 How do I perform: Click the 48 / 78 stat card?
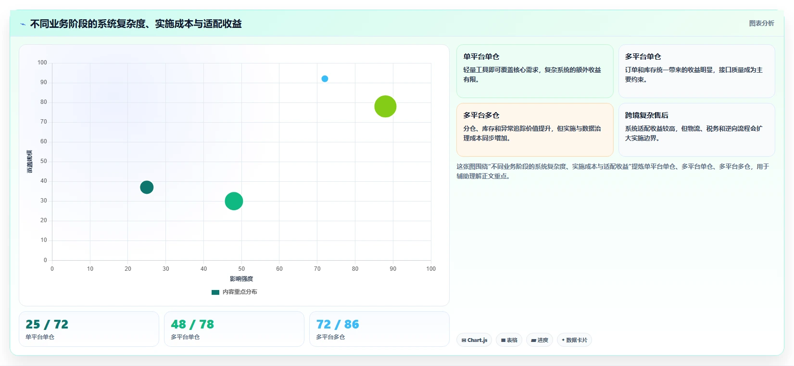click(234, 329)
